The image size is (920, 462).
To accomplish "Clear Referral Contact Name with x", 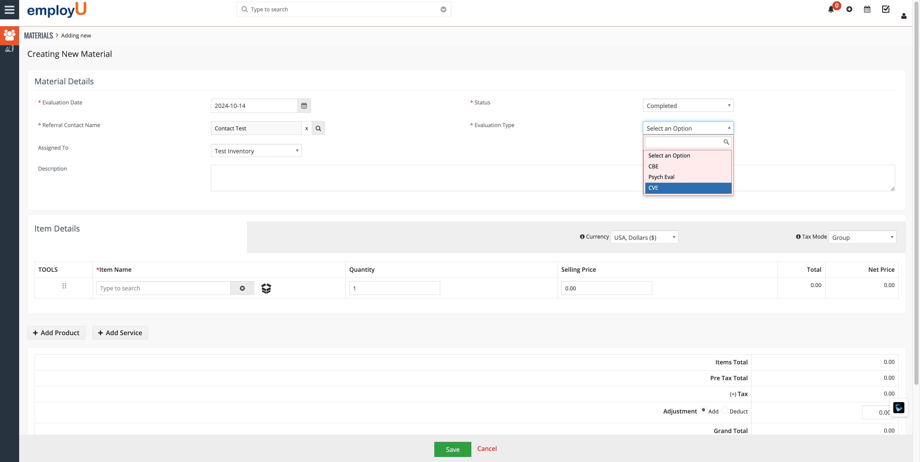I will coord(306,128).
